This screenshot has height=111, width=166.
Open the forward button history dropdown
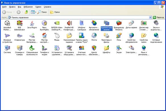tap(22, 12)
